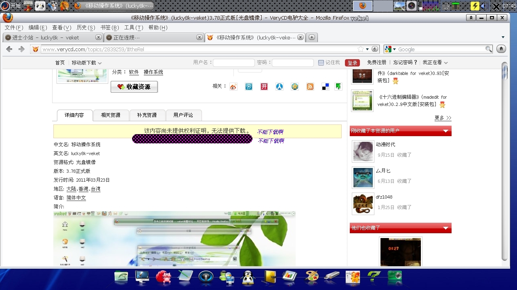This screenshot has width=517, height=290.
Task: Open dfz1048 user avatar
Action: coord(363,204)
